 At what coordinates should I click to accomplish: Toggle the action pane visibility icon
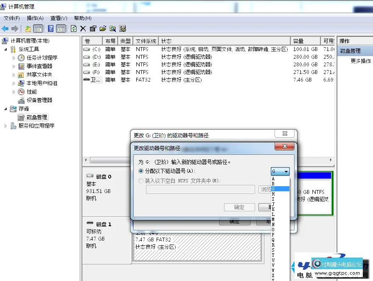[62, 28]
